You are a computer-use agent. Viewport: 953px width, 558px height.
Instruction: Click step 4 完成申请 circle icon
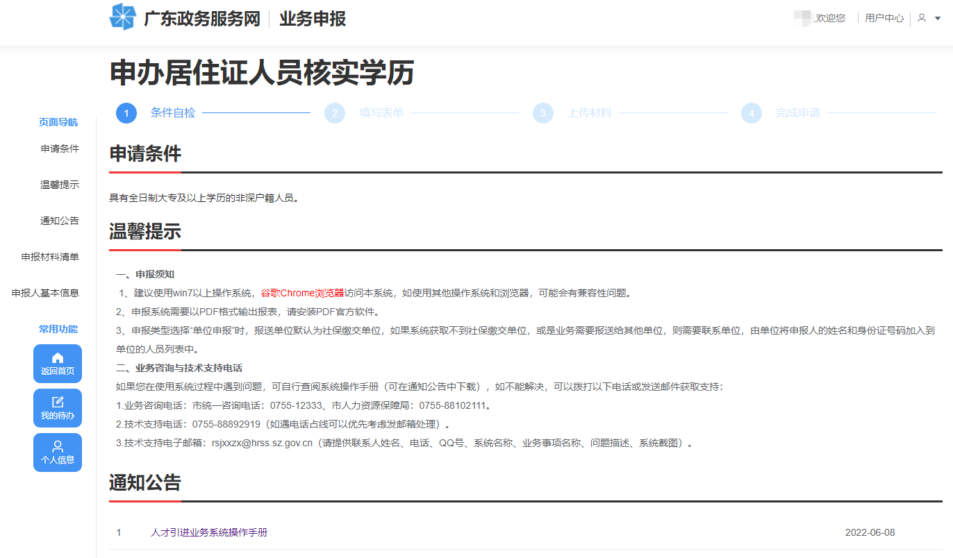752,112
